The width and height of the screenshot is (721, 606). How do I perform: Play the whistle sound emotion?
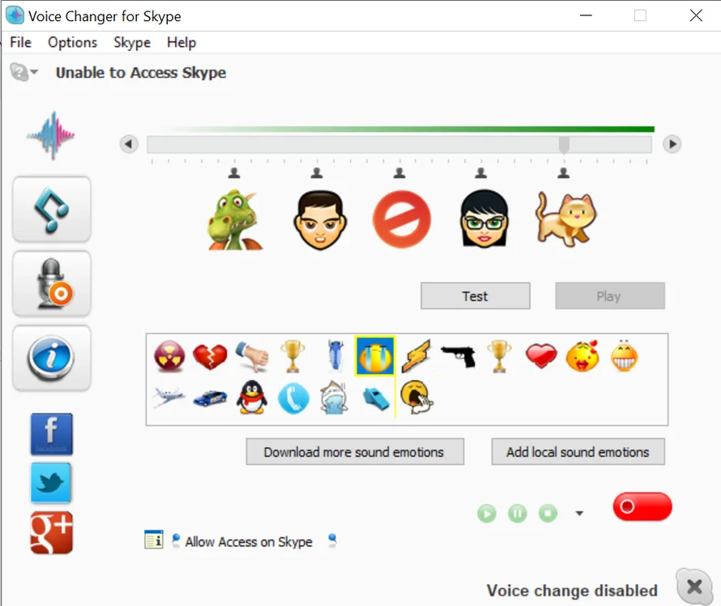376,398
